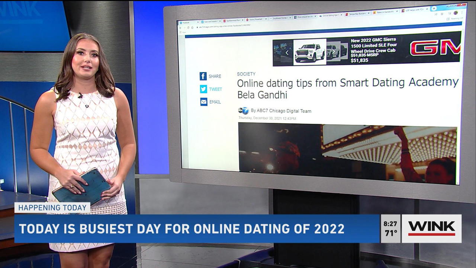Select the Online dating tips tab

click(x=331, y=16)
